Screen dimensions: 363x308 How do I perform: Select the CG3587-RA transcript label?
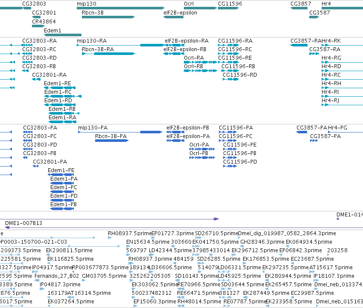(325, 49)
